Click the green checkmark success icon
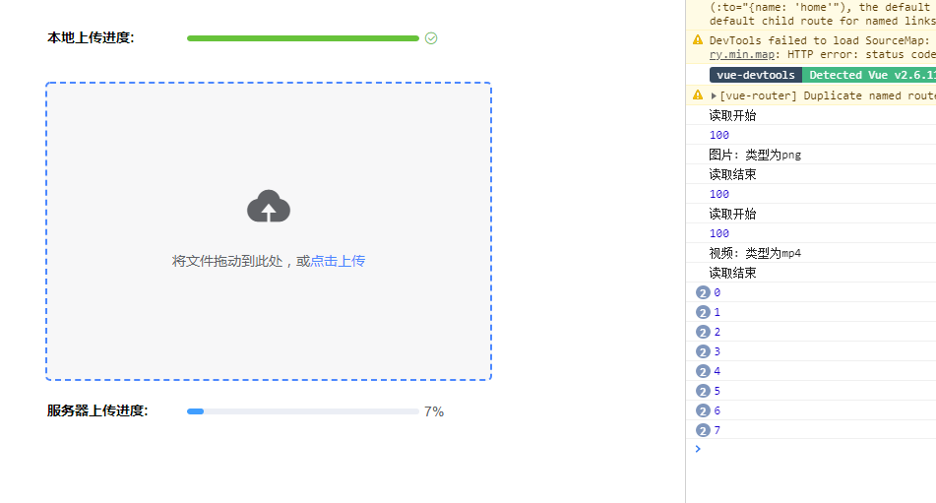 (x=431, y=38)
